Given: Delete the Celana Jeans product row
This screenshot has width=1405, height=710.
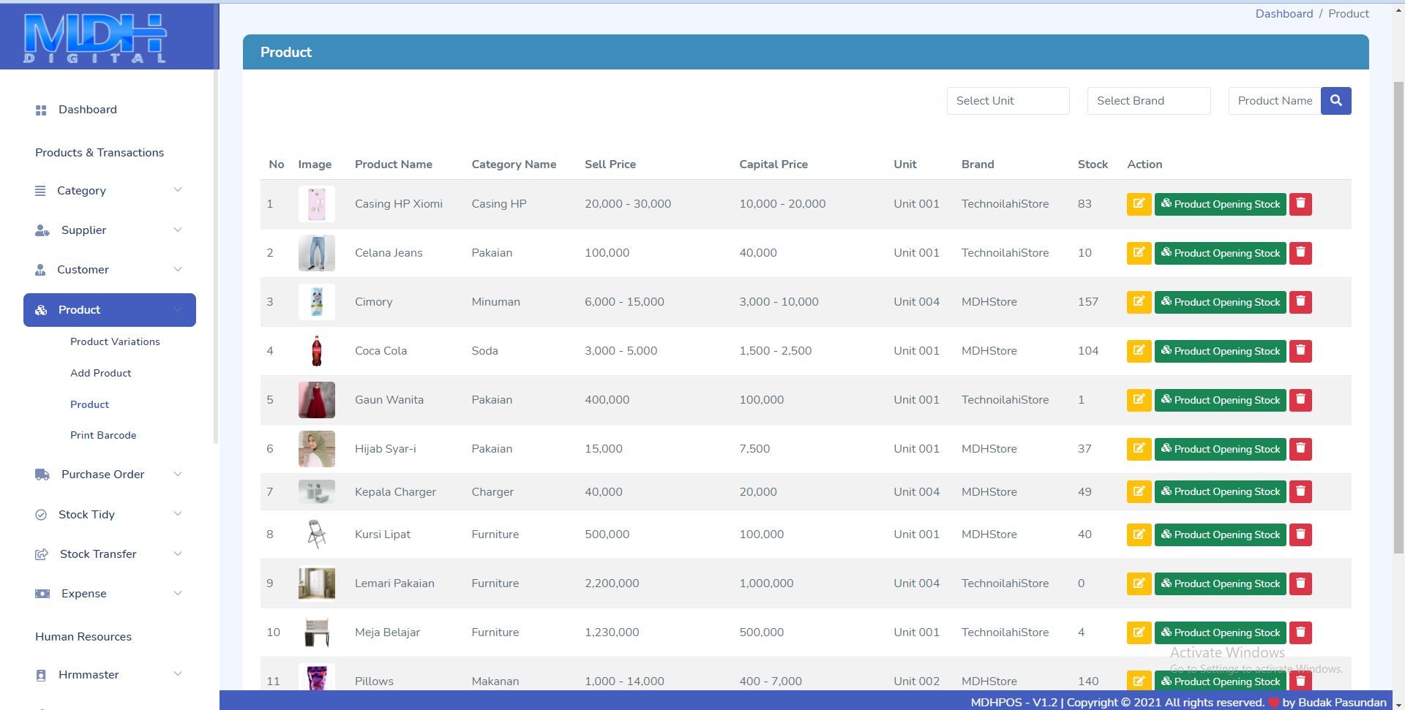Looking at the screenshot, I should [x=1300, y=253].
